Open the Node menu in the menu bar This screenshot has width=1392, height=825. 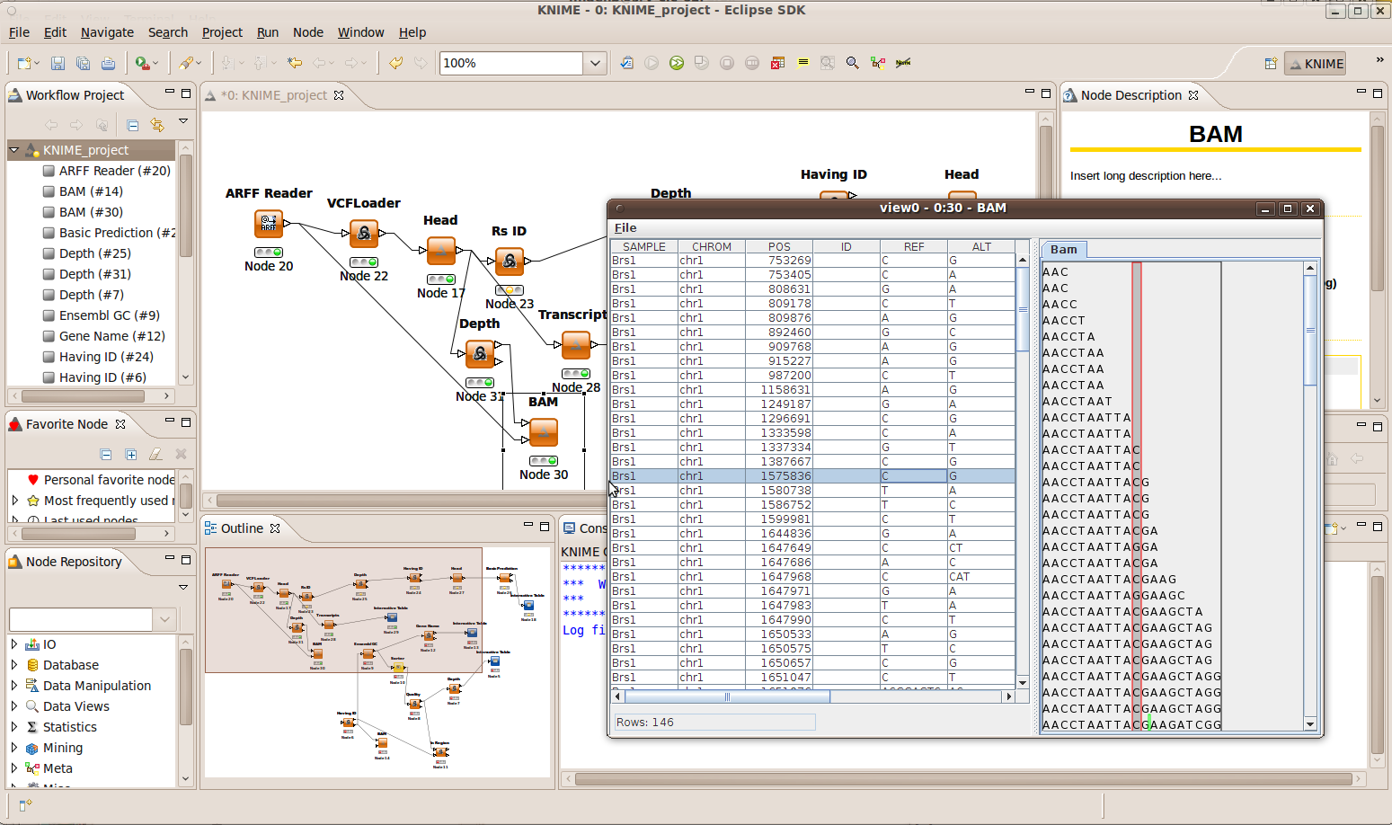(307, 32)
